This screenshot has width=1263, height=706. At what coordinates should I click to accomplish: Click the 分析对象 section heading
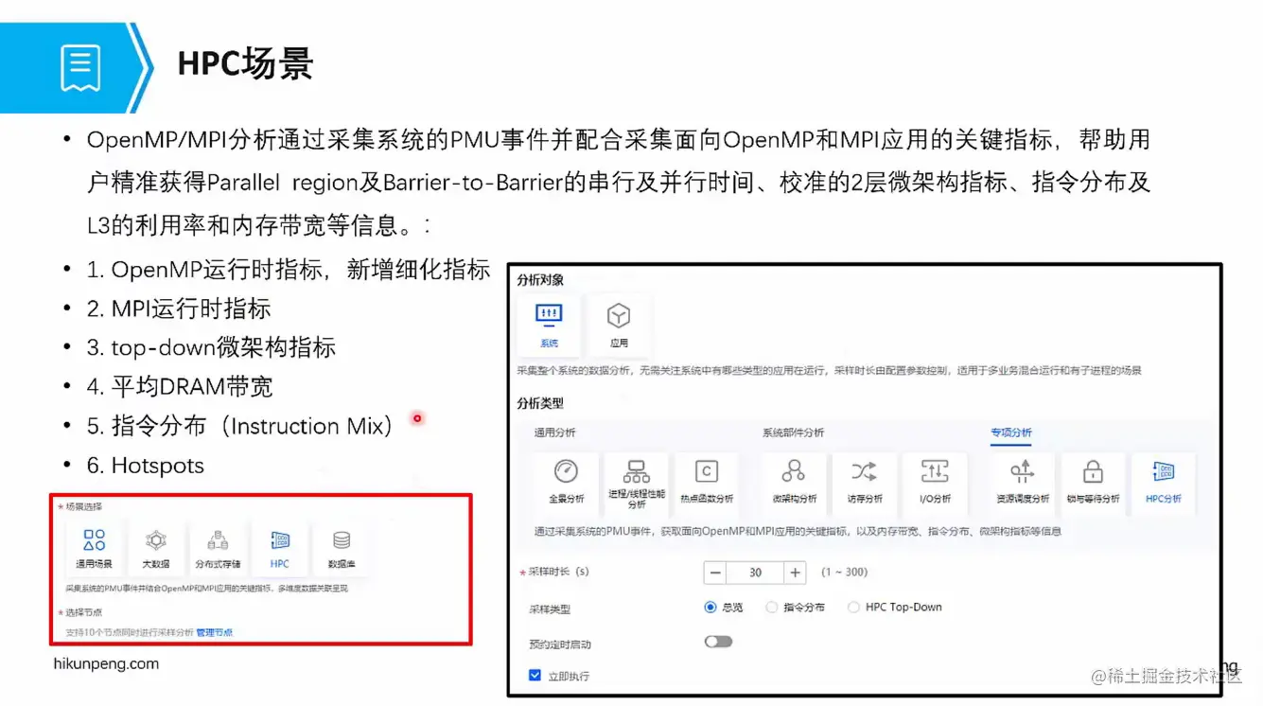pos(540,280)
